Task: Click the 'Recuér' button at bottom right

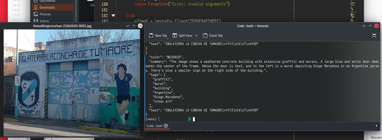Action: point(376,137)
